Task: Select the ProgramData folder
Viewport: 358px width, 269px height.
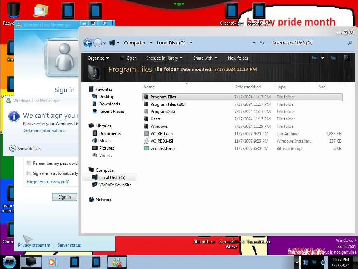Action: tap(242, 112)
